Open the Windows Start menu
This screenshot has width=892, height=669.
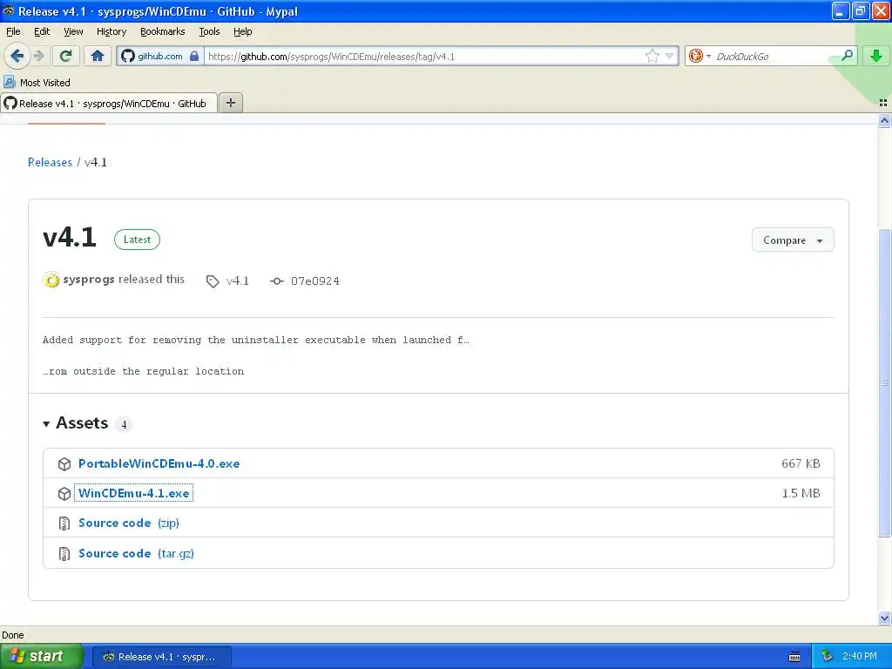tap(41, 657)
